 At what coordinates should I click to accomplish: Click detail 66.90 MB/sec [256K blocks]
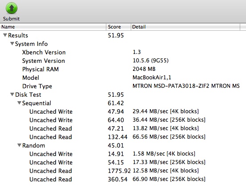(169, 179)
